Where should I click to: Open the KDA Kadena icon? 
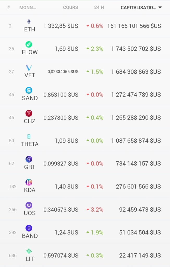[29, 182]
